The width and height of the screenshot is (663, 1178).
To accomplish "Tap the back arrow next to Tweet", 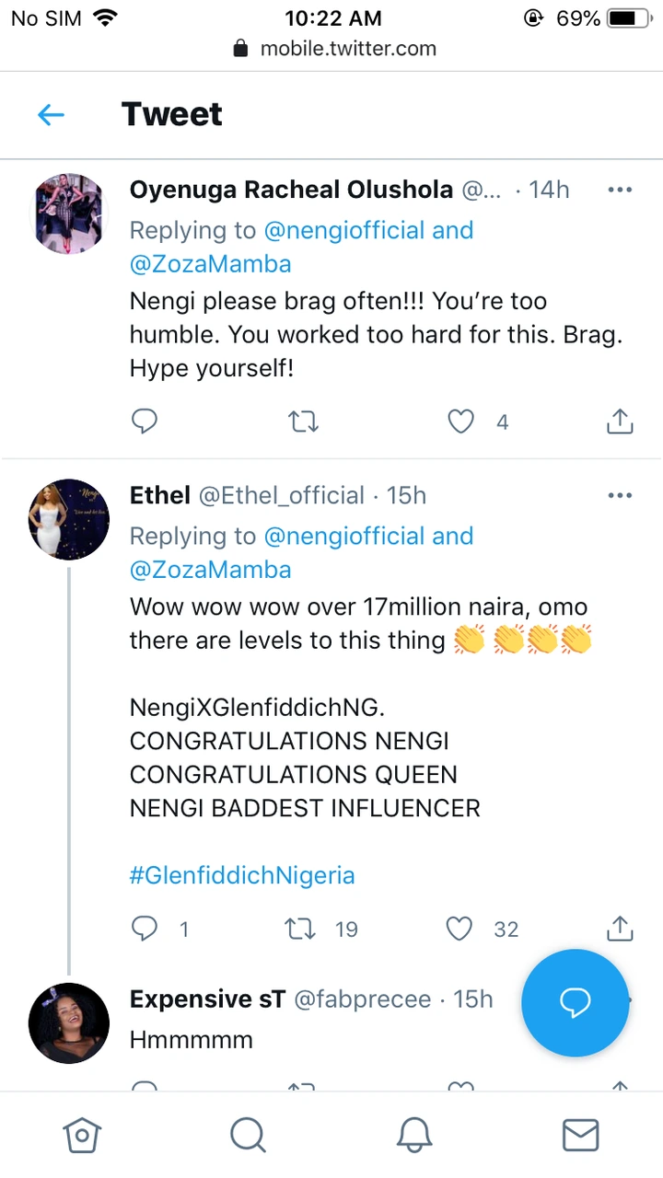I will (51, 115).
